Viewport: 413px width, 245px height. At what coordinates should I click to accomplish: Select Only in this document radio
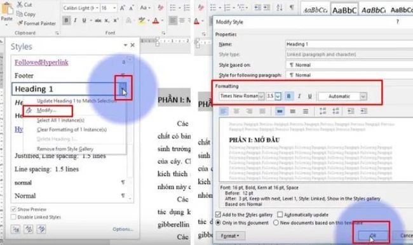coord(218,223)
